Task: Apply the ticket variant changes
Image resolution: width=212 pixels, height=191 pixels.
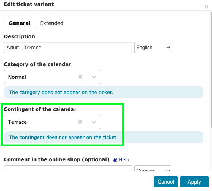Action: coord(194,182)
